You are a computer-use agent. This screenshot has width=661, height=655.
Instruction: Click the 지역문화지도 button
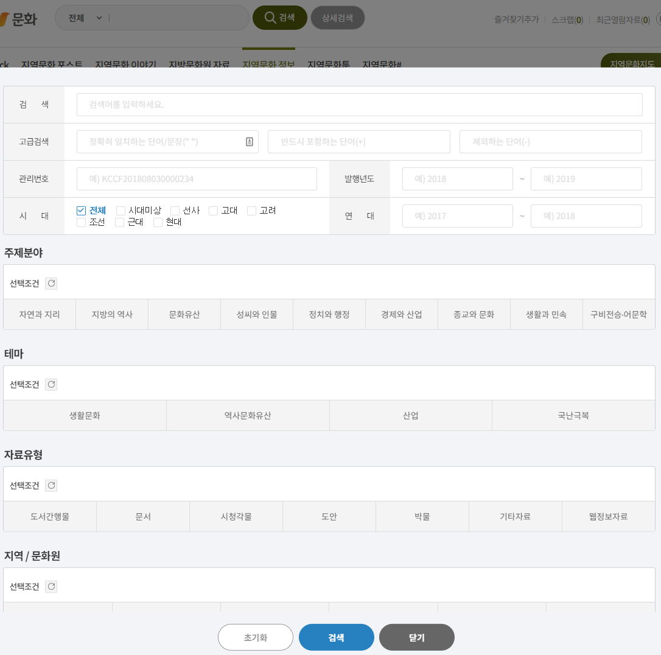coord(632,61)
